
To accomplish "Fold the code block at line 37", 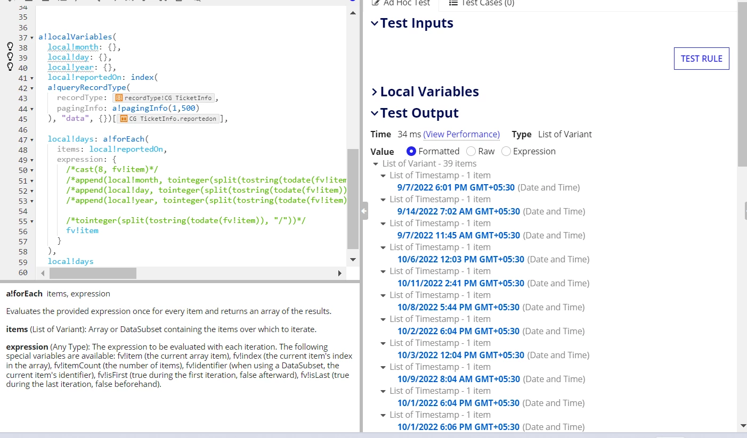I will [x=33, y=38].
